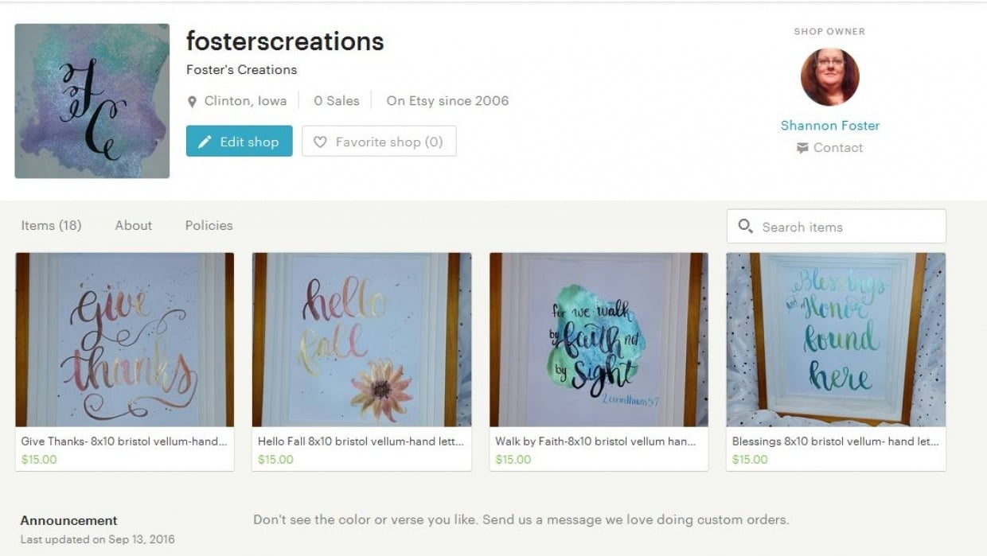Expand the Announcement section
This screenshot has height=556, width=987.
tap(68, 520)
